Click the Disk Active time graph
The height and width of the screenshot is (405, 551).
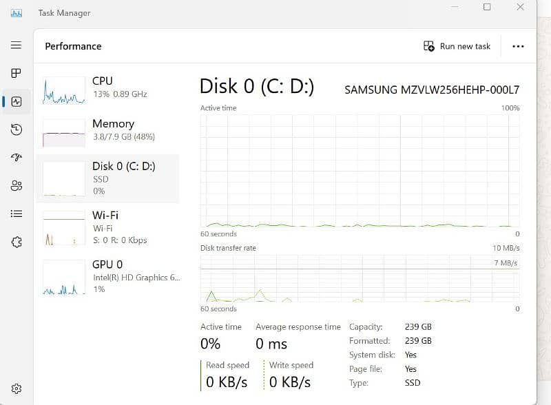point(360,171)
